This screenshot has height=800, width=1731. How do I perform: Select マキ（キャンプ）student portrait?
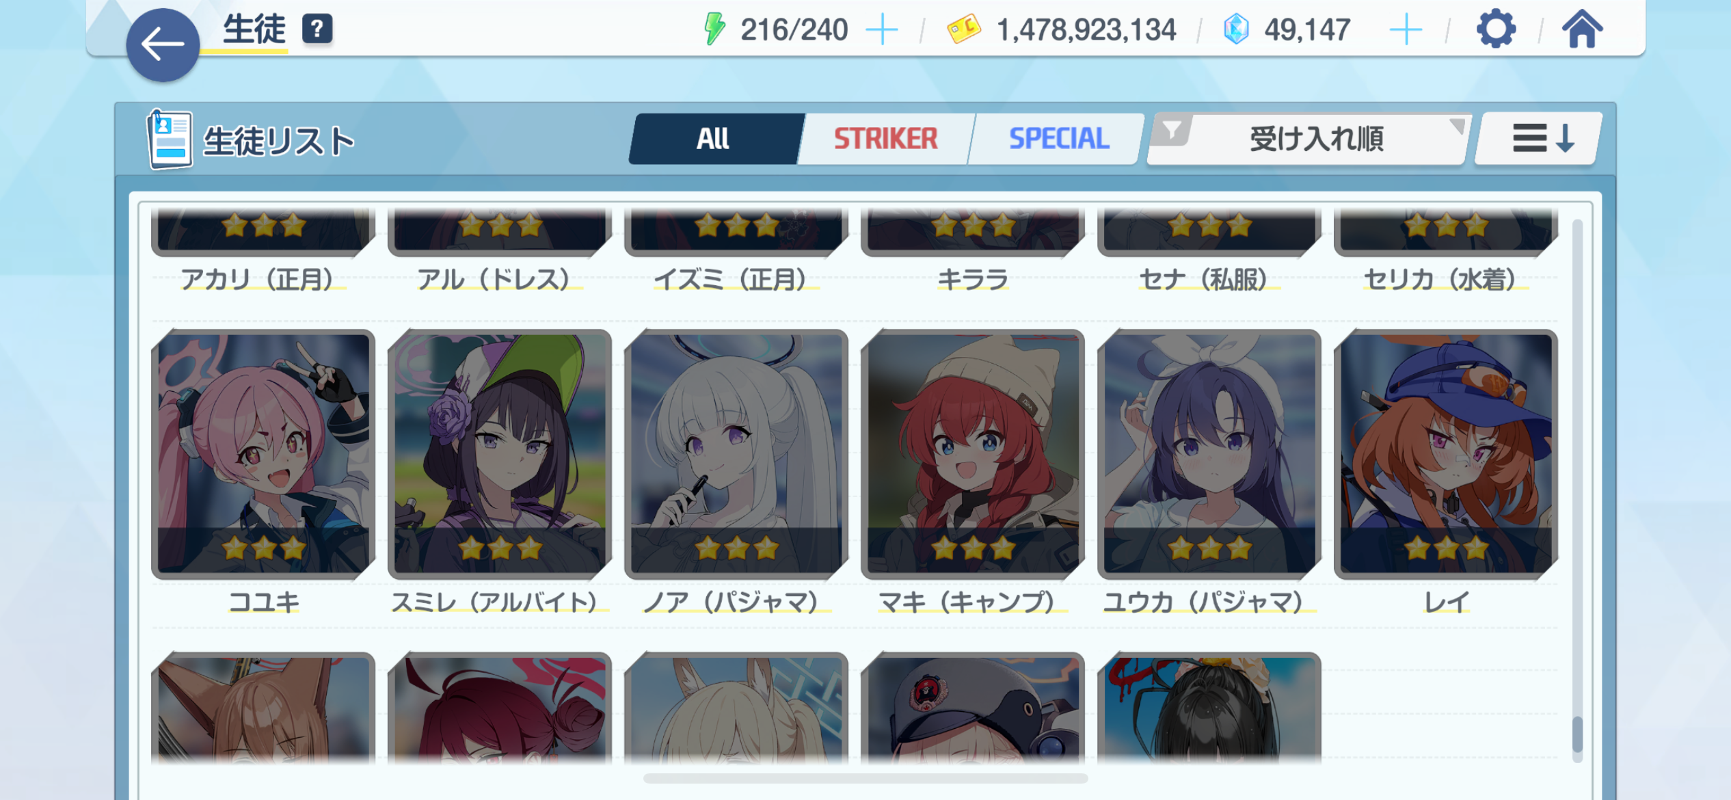pos(973,454)
